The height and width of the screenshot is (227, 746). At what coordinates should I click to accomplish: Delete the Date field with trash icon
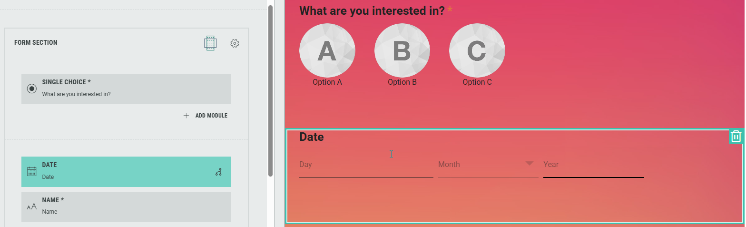point(736,136)
